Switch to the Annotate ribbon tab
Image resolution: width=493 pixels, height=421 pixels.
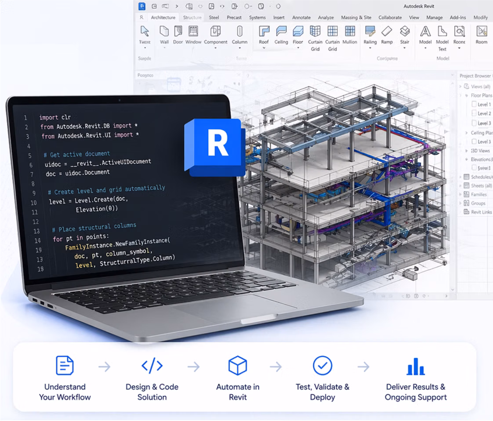(301, 18)
